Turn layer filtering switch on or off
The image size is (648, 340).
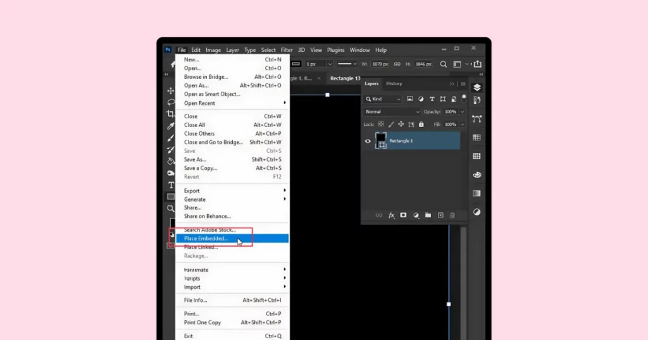click(x=464, y=98)
